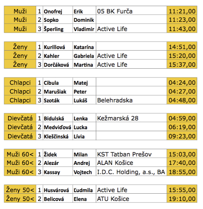Click the 05 BK Furča club cell
The width and height of the screenshot is (203, 209).
click(x=131, y=10)
